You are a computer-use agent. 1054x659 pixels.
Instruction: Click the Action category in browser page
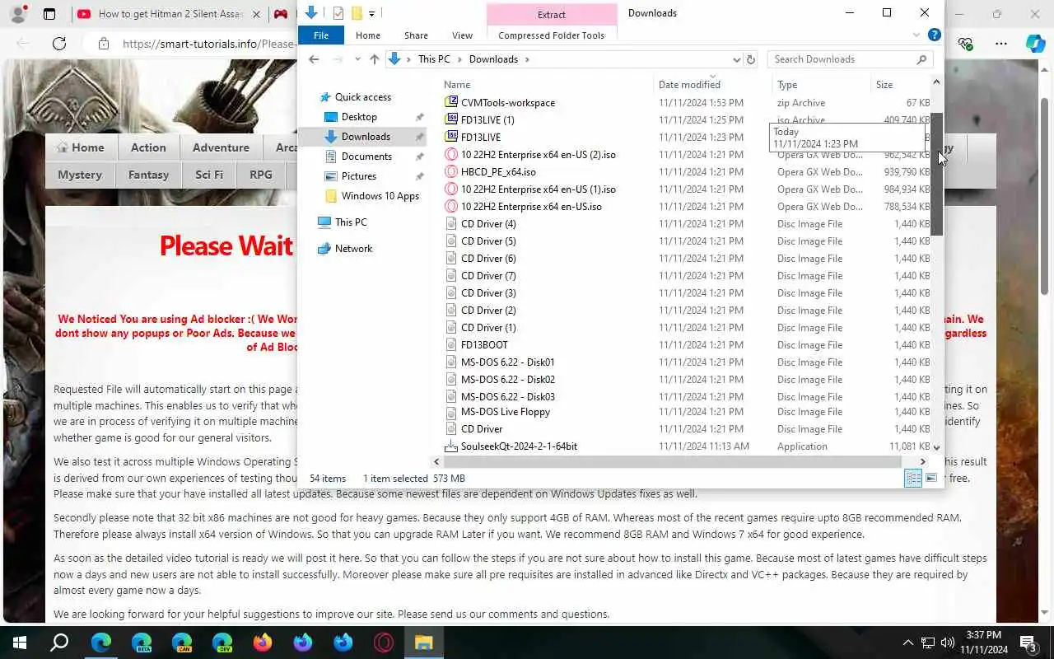pyautogui.click(x=148, y=147)
